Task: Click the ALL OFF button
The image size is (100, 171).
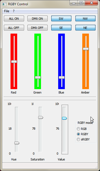Action: tap(14, 28)
